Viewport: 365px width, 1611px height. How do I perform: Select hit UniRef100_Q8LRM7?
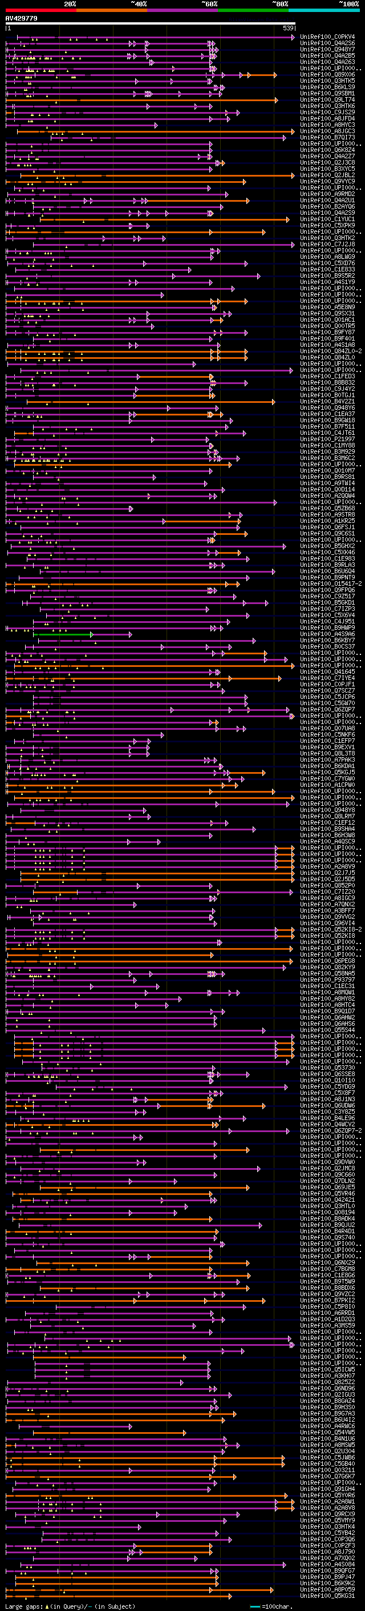point(327,817)
